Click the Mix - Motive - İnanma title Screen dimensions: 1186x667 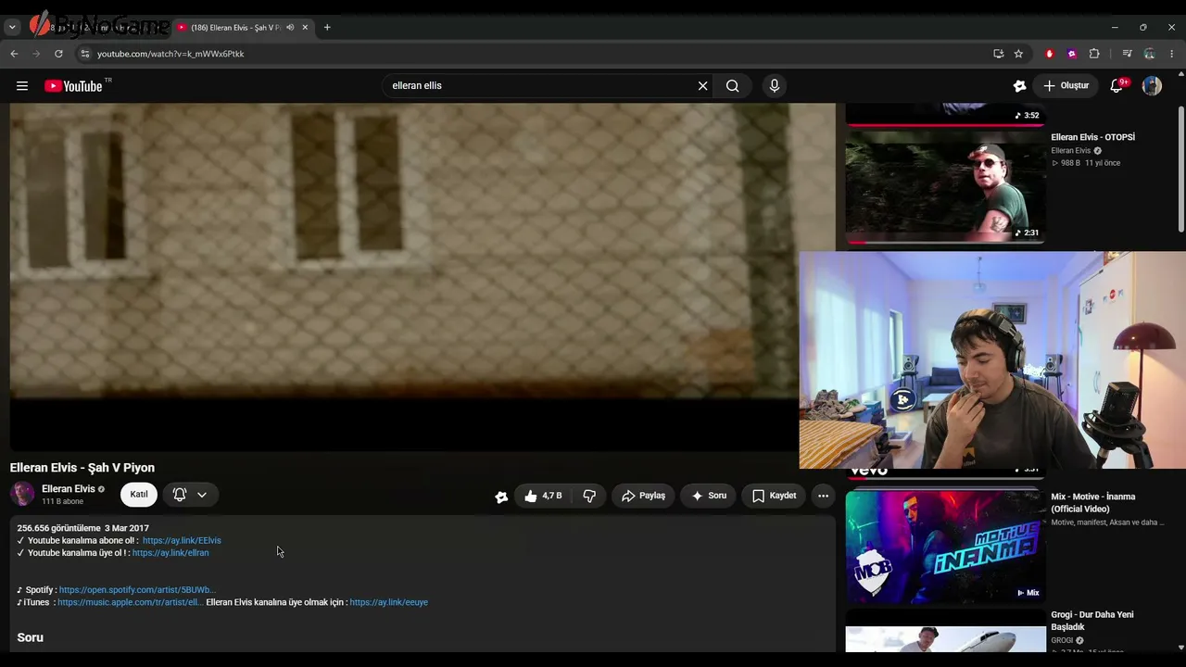(x=1093, y=503)
